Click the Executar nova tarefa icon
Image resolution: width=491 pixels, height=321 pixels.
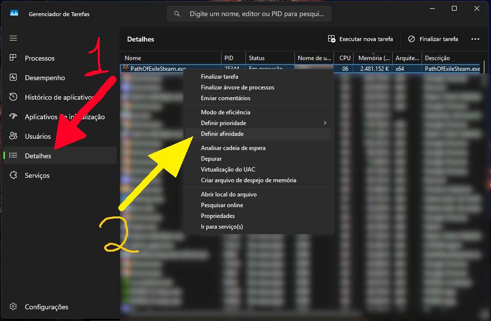(x=332, y=39)
